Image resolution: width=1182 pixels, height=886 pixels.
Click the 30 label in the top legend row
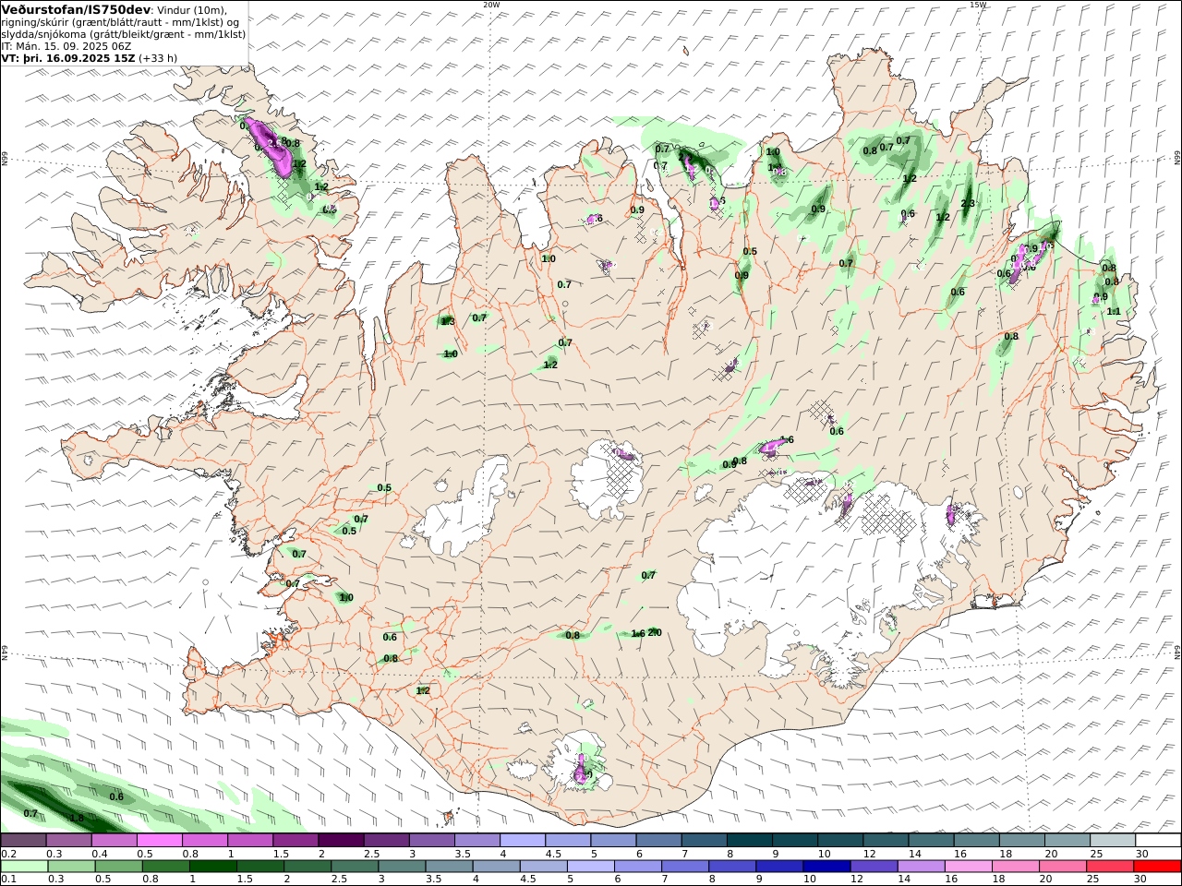pos(1142,854)
